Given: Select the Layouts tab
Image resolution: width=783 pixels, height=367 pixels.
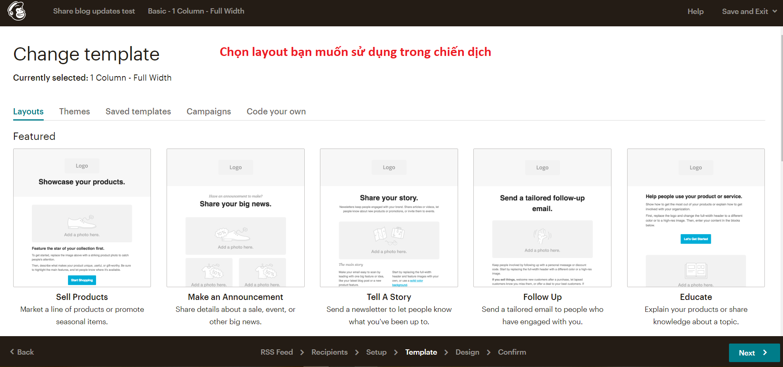Looking at the screenshot, I should (x=28, y=111).
